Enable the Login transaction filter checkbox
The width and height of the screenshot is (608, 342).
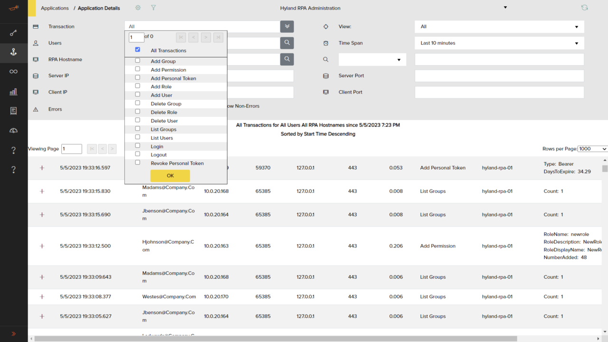point(137,146)
